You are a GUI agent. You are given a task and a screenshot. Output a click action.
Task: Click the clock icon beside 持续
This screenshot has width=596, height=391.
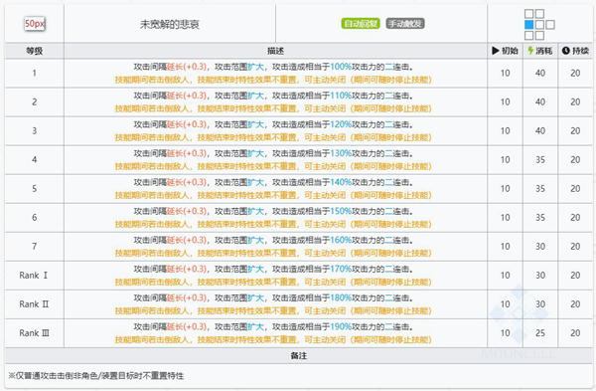tap(565, 51)
